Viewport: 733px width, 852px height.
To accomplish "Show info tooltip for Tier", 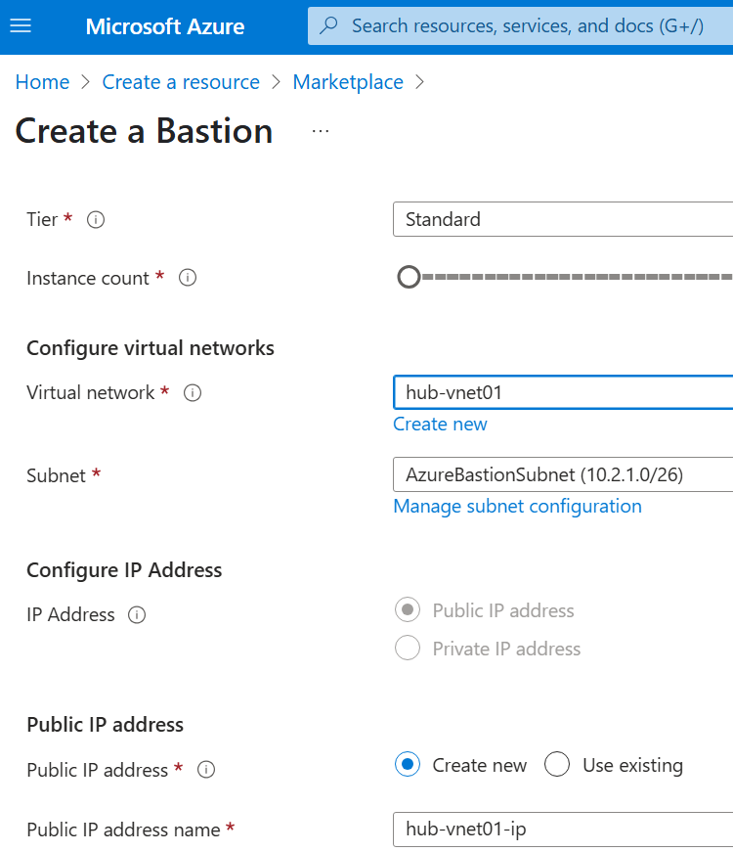I will point(96,220).
